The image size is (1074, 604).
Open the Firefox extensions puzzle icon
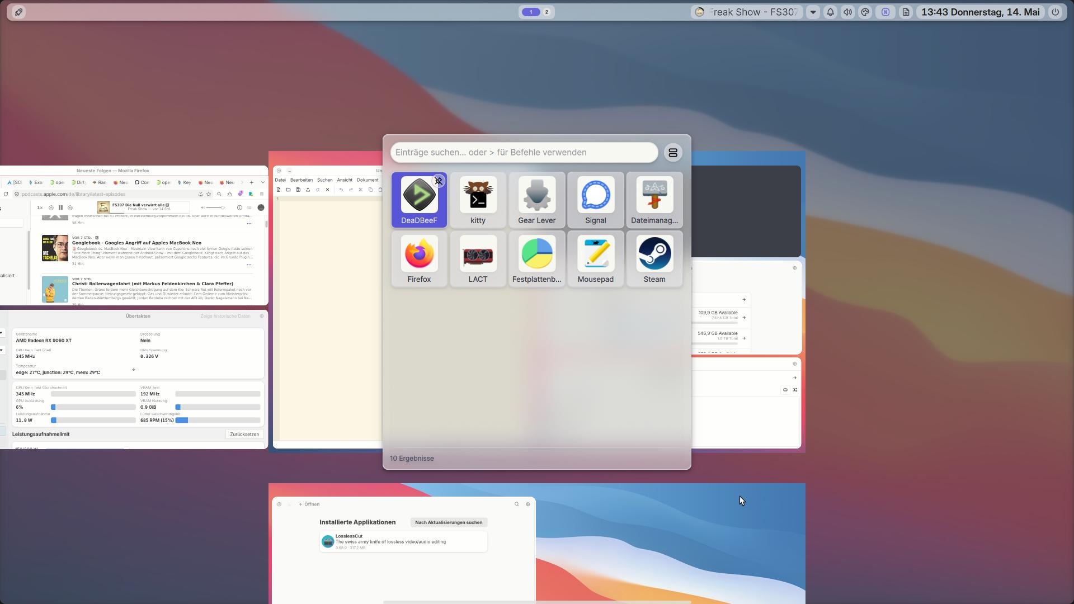tap(229, 194)
